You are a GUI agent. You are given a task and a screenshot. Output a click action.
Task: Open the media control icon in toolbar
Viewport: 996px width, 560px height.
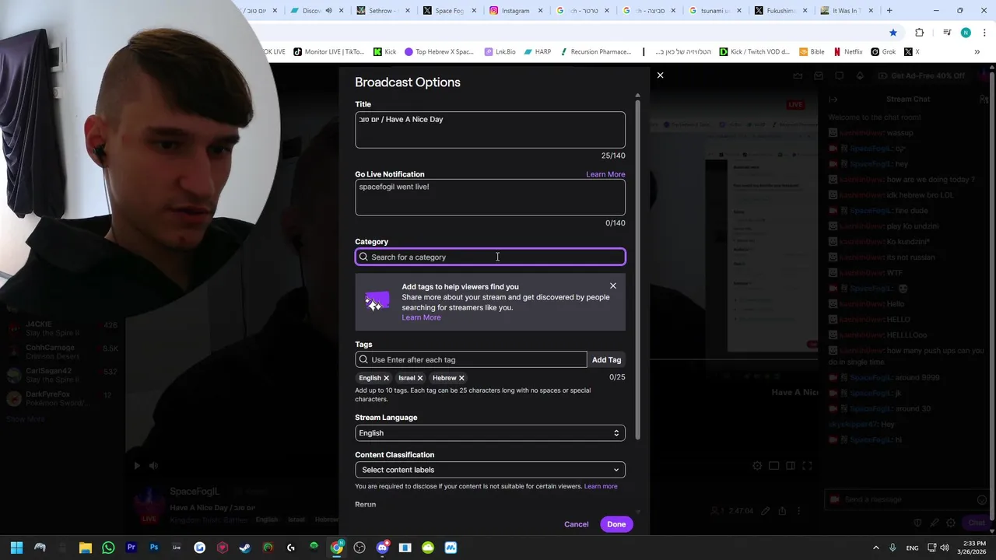point(947,33)
